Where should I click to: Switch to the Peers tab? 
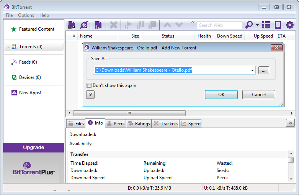(x=115, y=124)
